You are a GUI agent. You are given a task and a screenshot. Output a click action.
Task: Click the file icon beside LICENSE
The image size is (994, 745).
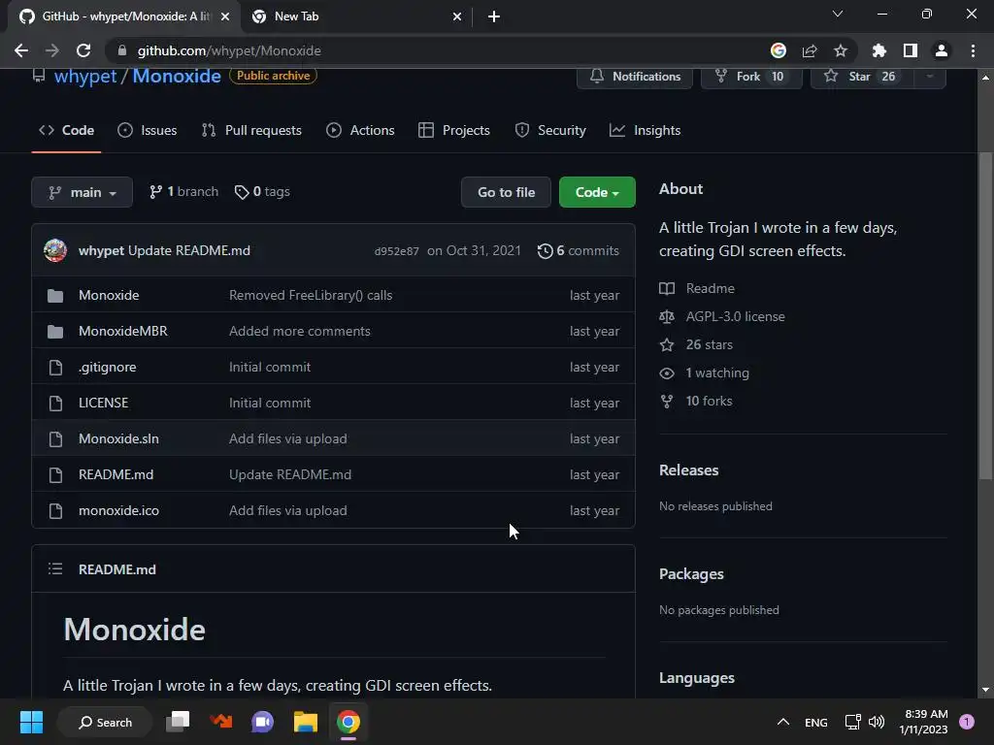pos(55,403)
